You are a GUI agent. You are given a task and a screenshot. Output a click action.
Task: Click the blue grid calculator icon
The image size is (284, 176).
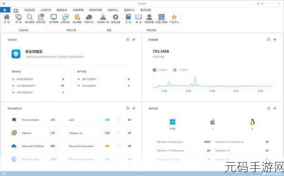tap(161, 17)
